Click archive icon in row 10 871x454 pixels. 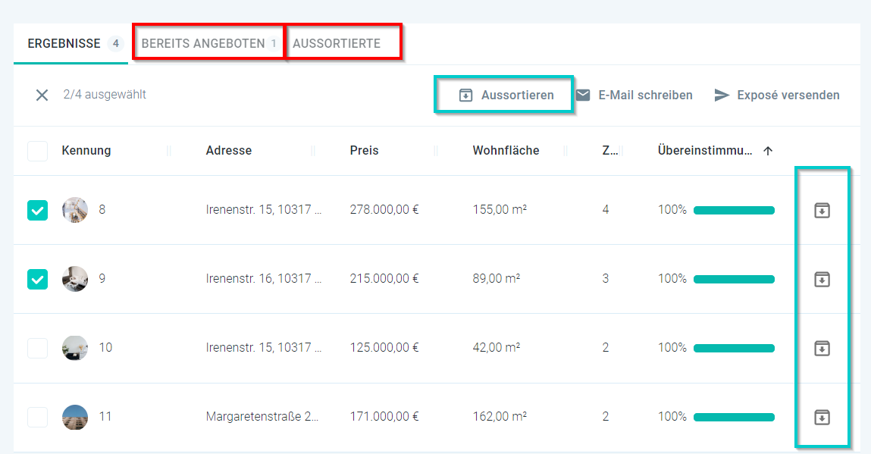click(822, 349)
